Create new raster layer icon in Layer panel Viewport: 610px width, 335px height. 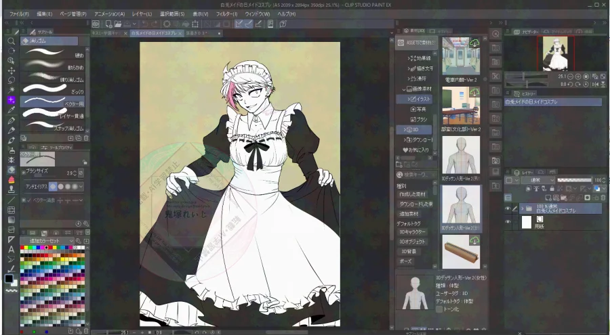[549, 198]
